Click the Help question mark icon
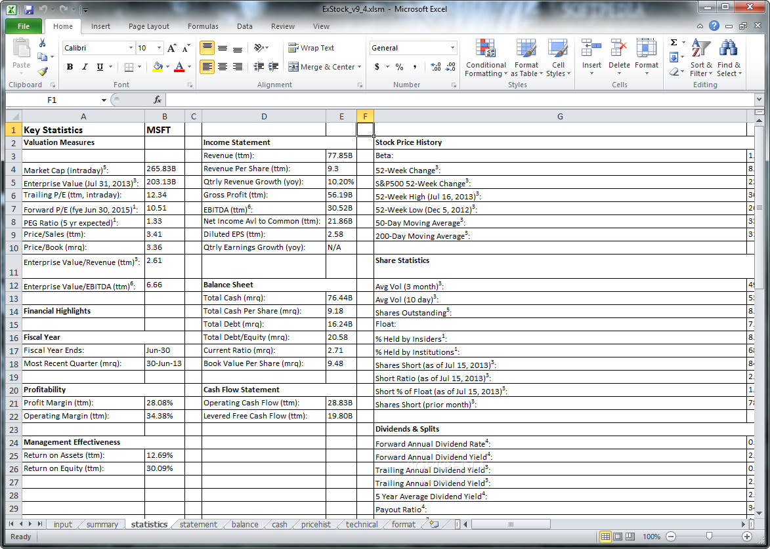 [714, 26]
